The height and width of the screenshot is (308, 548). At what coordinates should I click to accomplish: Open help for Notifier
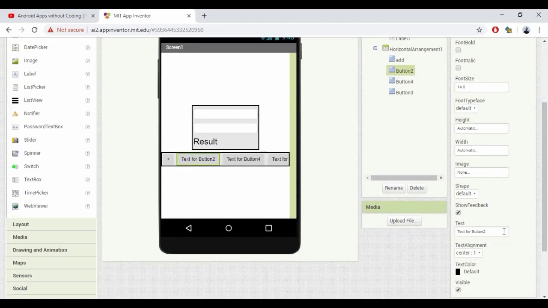tap(88, 114)
